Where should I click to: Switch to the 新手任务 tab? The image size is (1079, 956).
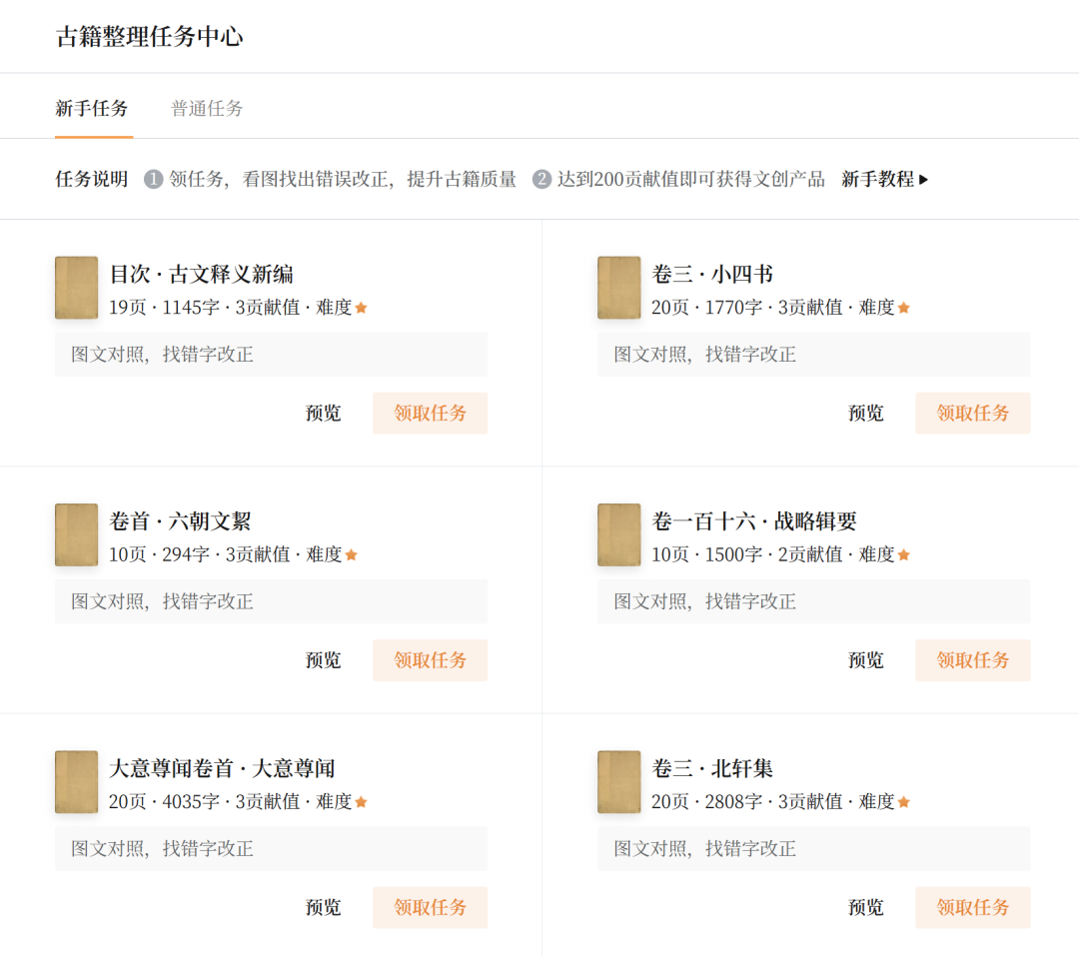pyautogui.click(x=92, y=109)
